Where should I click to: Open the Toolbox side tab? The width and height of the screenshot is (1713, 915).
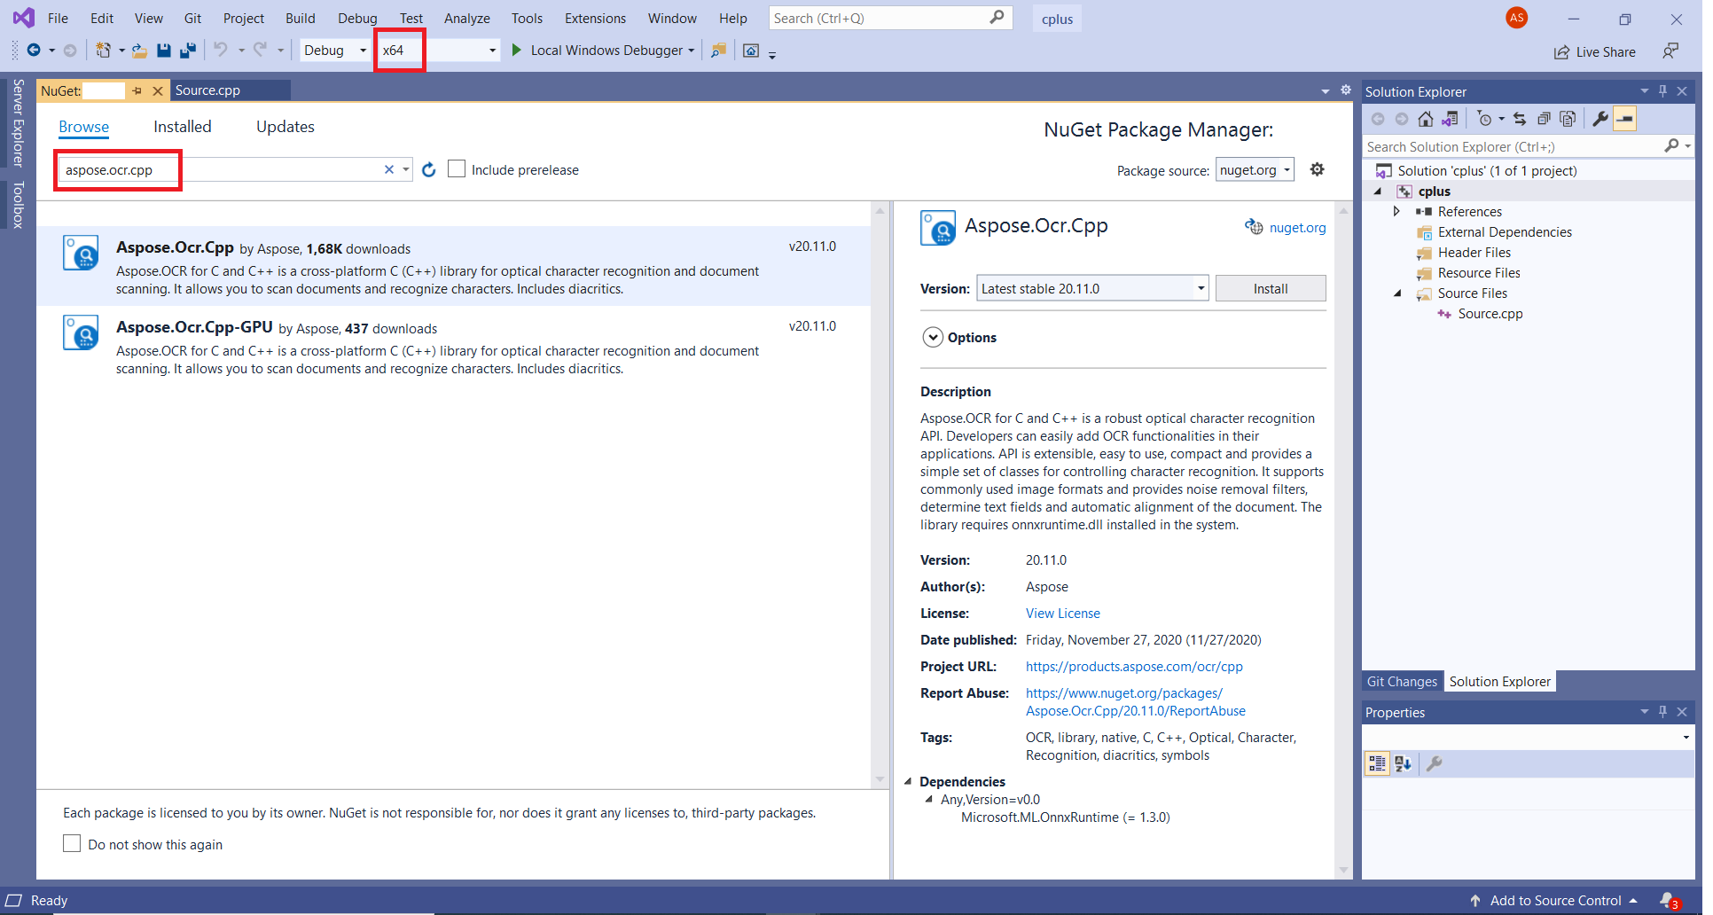coord(18,205)
